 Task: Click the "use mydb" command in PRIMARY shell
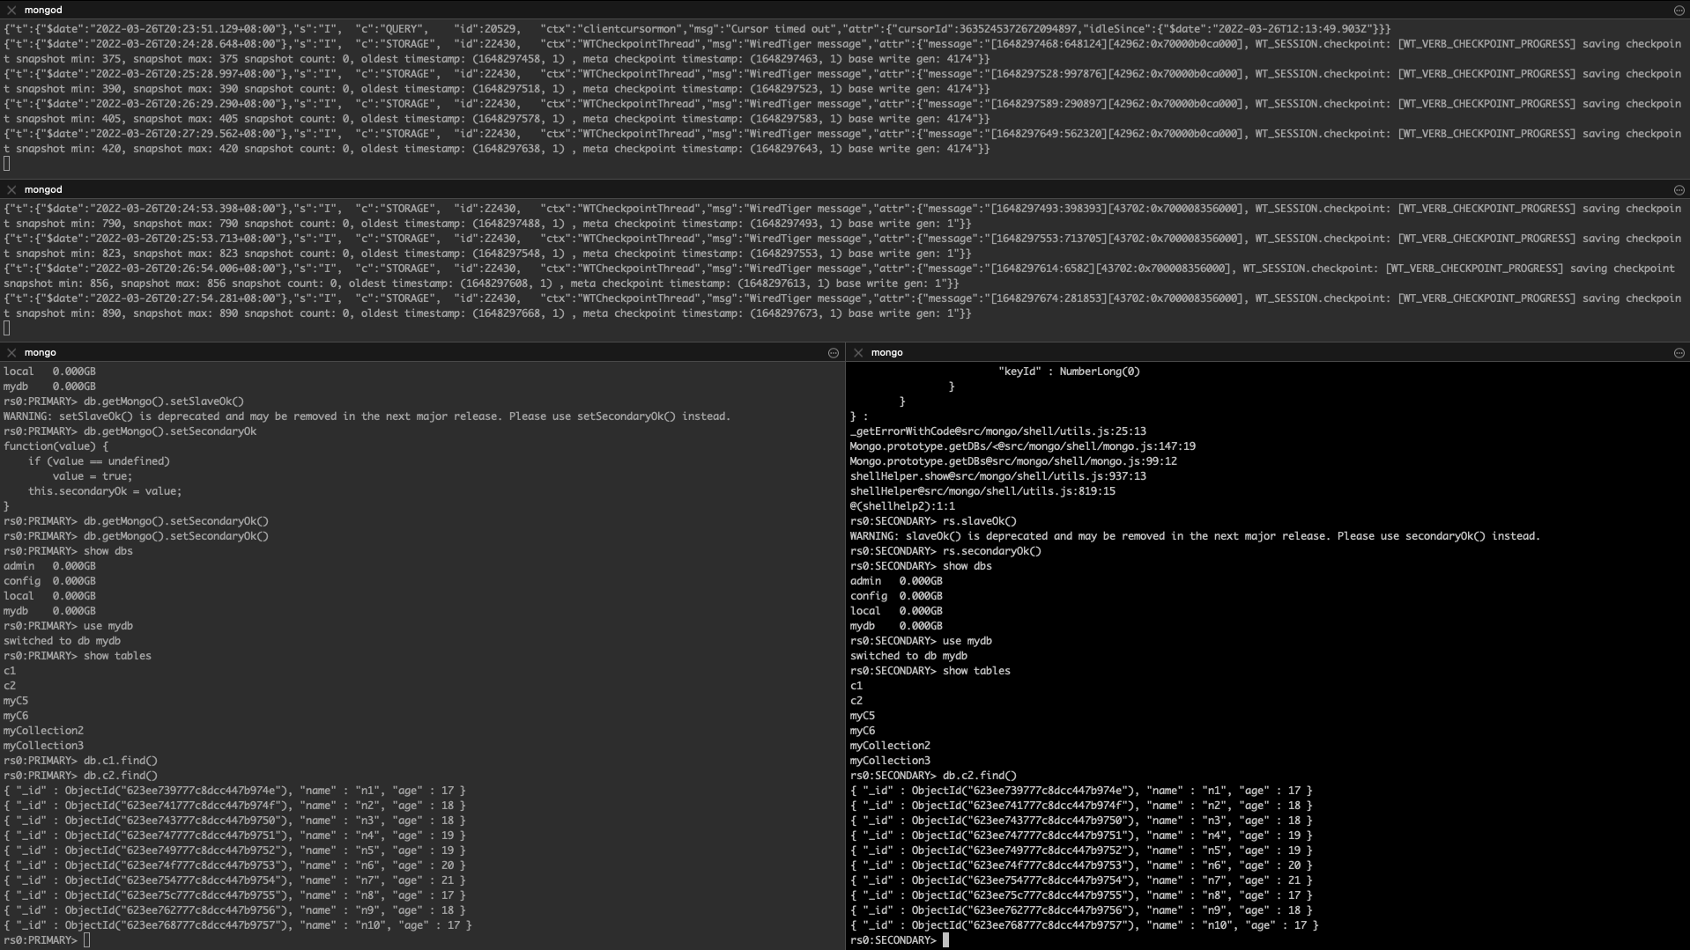tap(69, 626)
